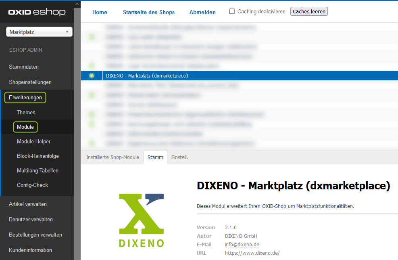Switch to the Einstell. tab
This screenshot has width=398, height=260.
pos(179,157)
